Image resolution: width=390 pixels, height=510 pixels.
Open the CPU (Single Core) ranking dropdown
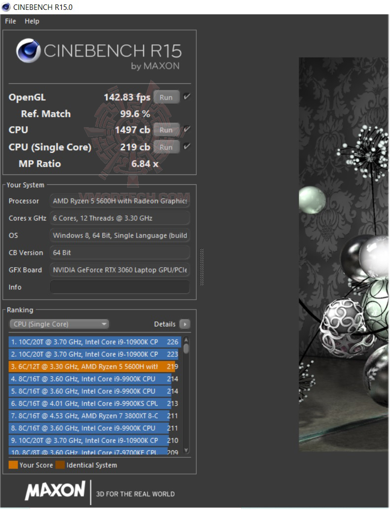59,324
